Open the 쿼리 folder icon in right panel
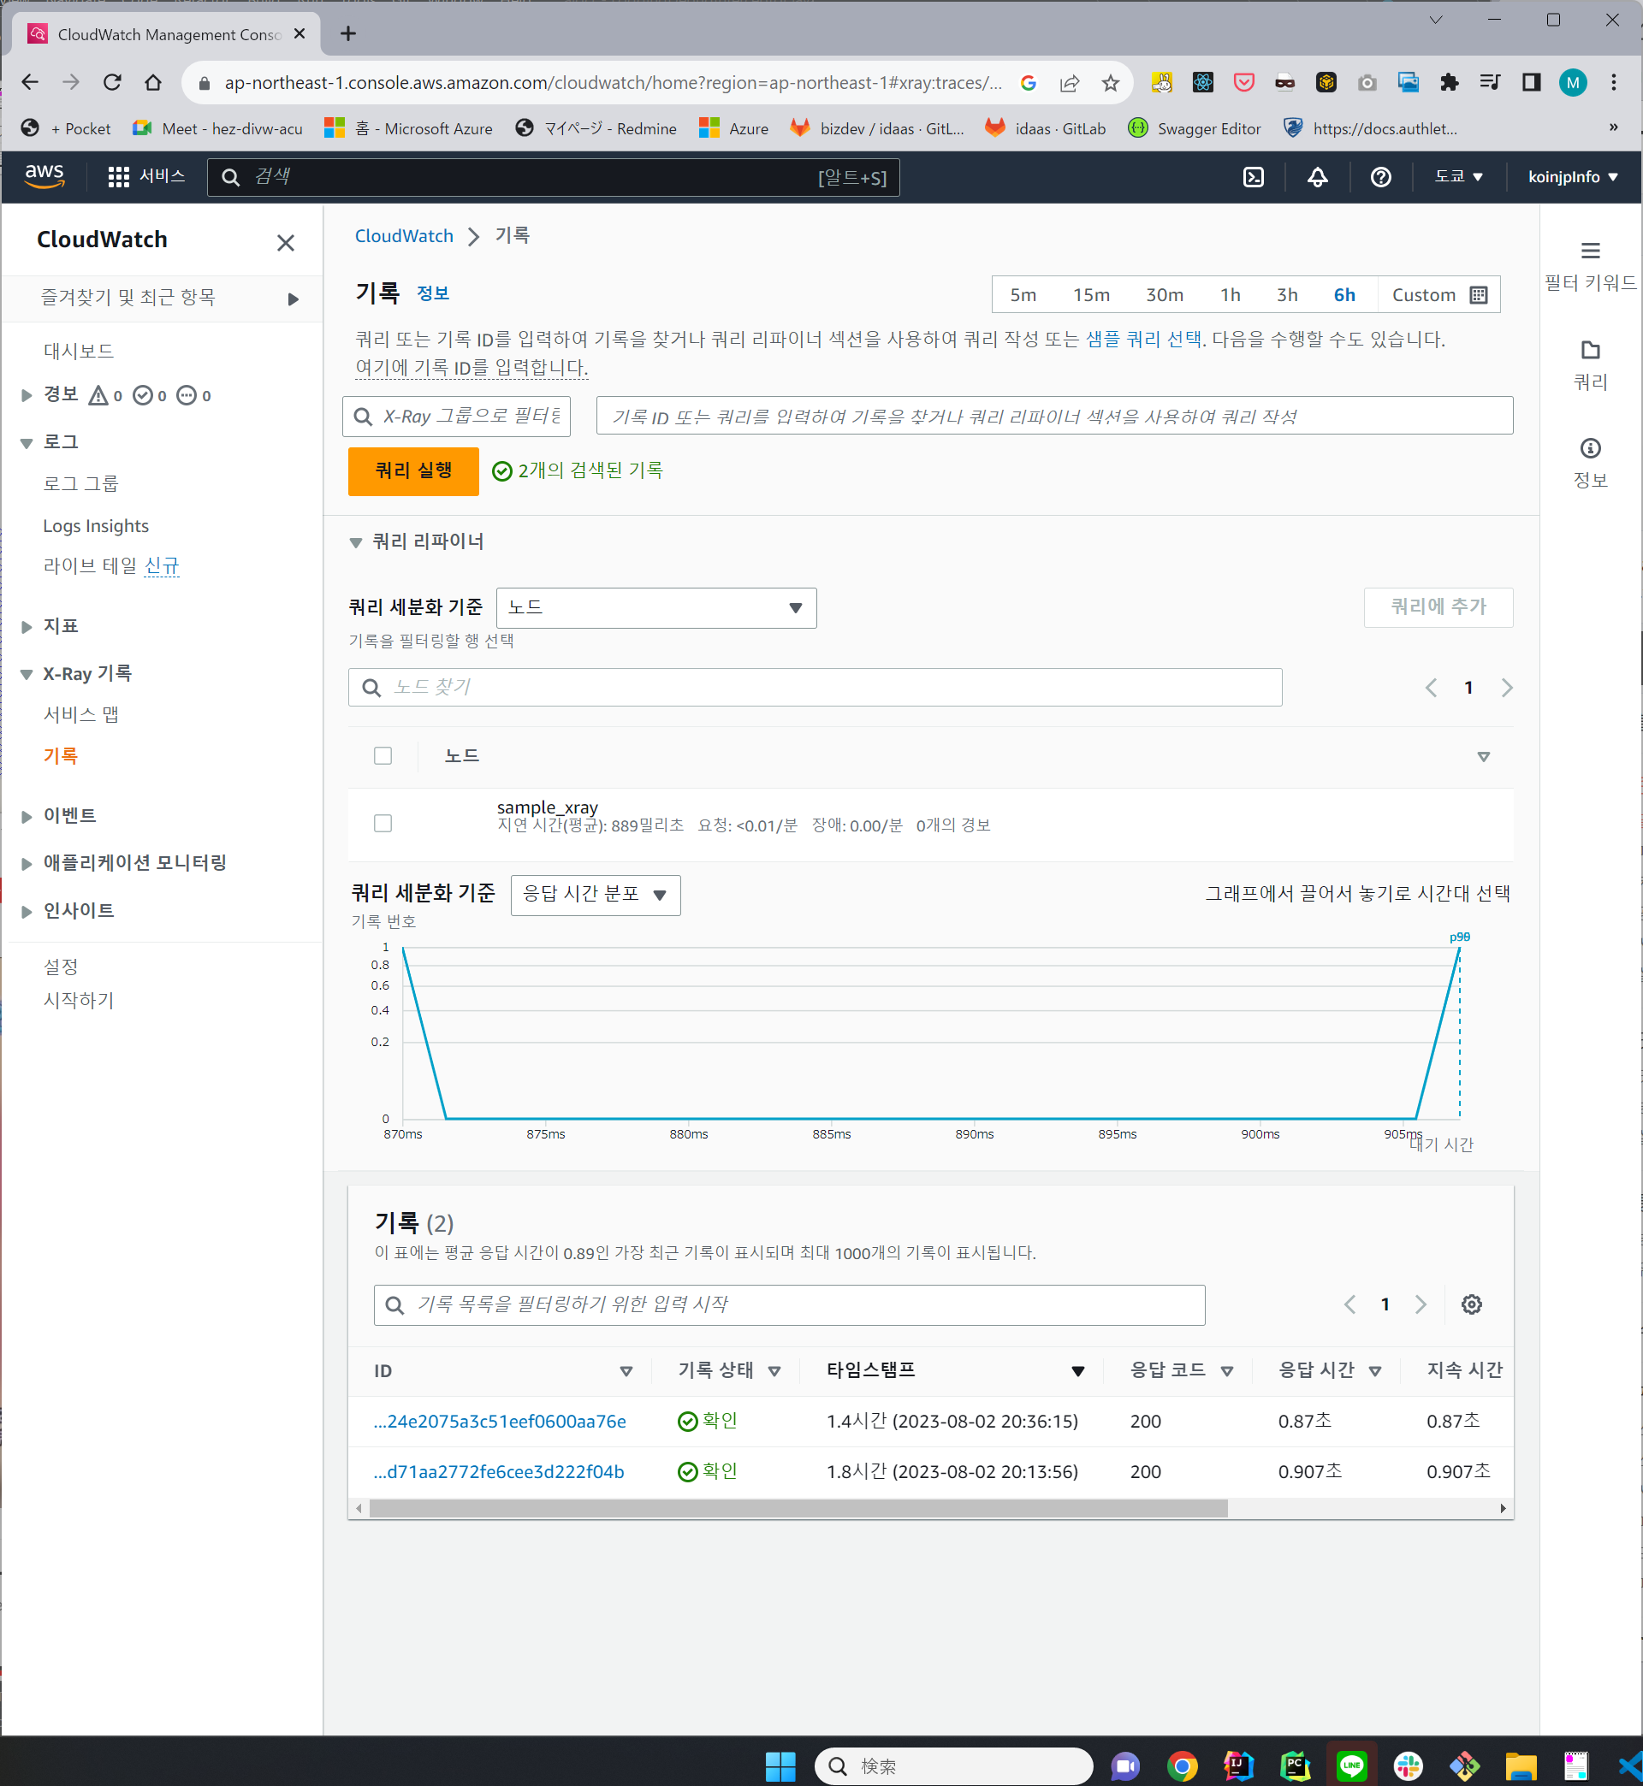Viewport: 1643px width, 1786px height. coord(1590,350)
